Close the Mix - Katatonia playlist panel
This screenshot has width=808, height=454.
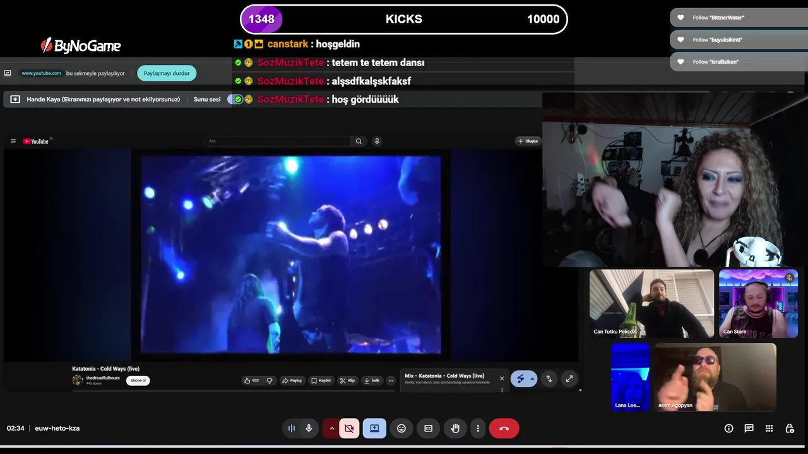(502, 378)
